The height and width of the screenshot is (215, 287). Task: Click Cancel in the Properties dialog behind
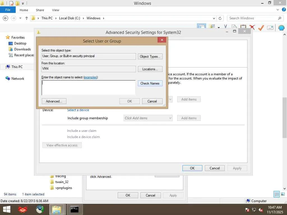click(x=151, y=195)
